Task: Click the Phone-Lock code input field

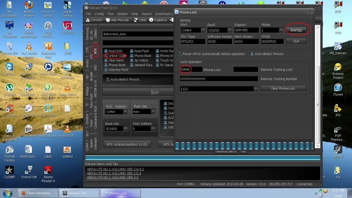Action: [x=191, y=70]
